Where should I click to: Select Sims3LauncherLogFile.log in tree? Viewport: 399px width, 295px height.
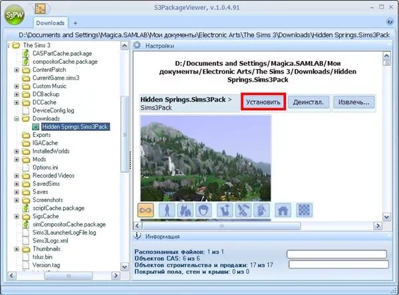[64, 233]
